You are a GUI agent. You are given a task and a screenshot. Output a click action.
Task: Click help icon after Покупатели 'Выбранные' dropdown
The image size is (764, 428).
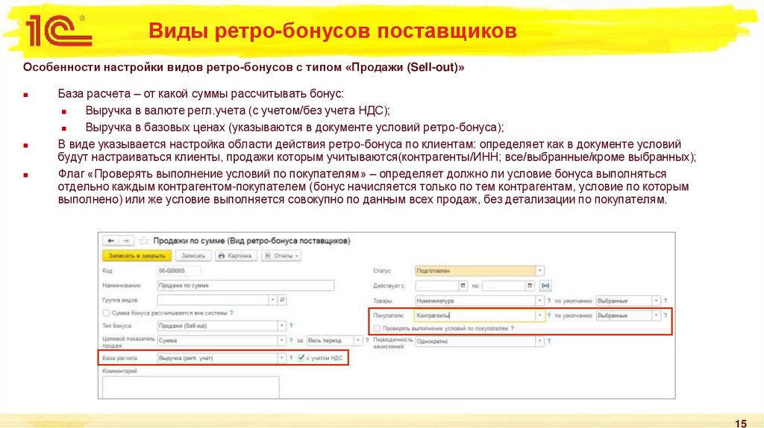point(665,315)
